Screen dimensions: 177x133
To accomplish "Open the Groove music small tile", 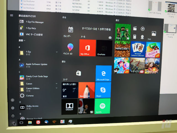I will click(x=143, y=29).
